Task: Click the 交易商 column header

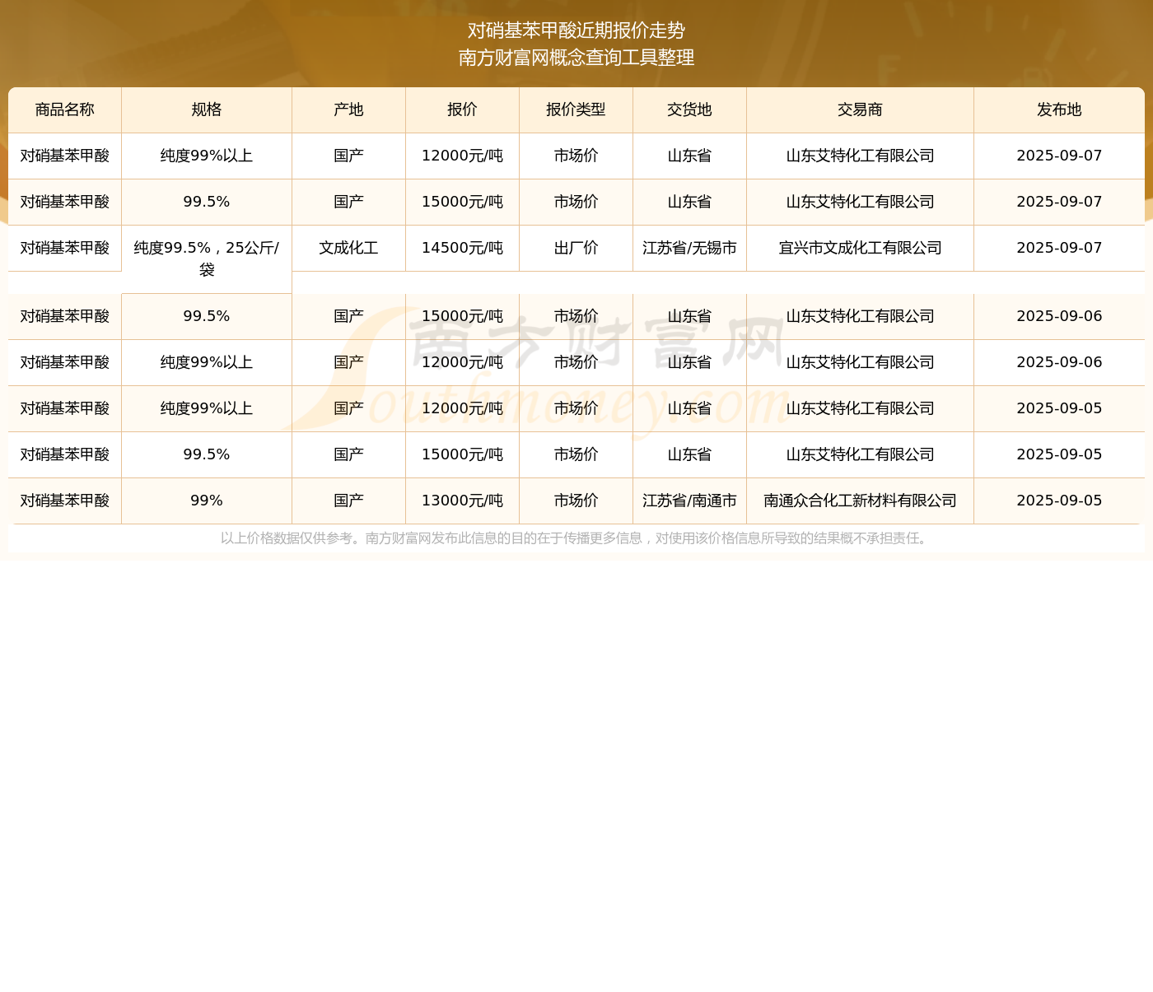Action: click(x=861, y=110)
